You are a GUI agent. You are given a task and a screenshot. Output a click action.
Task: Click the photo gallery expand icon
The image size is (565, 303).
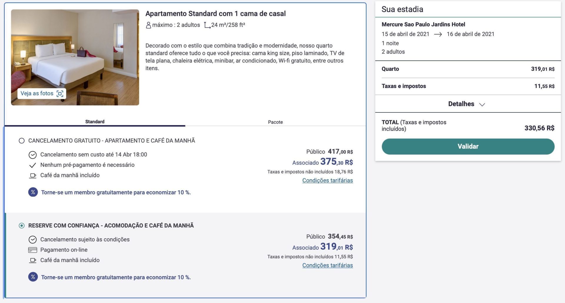tap(60, 94)
